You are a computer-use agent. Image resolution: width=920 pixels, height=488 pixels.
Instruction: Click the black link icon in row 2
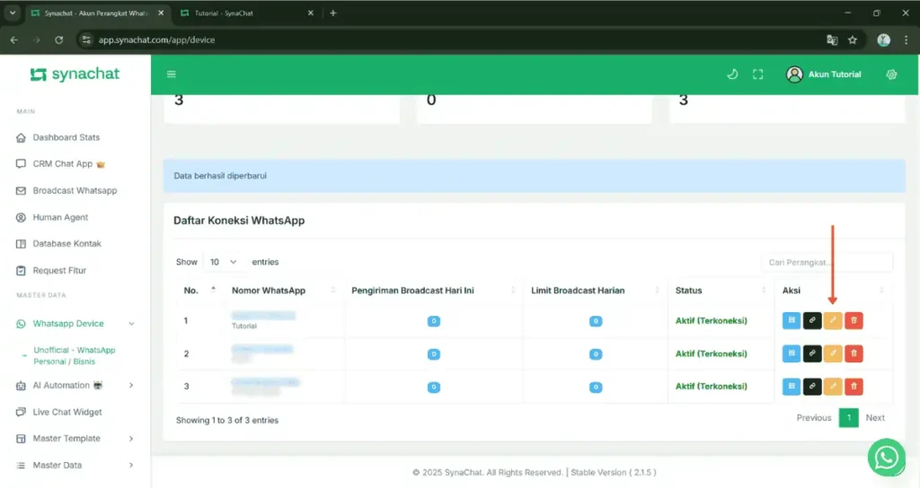tap(812, 353)
